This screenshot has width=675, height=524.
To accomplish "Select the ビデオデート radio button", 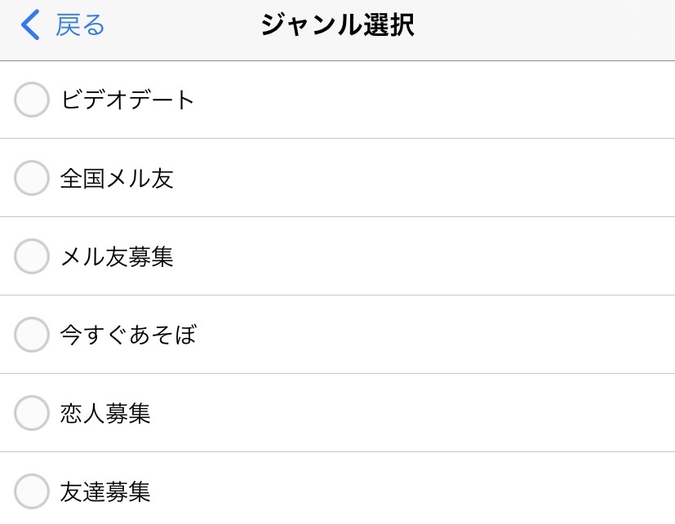I will pyautogui.click(x=31, y=100).
